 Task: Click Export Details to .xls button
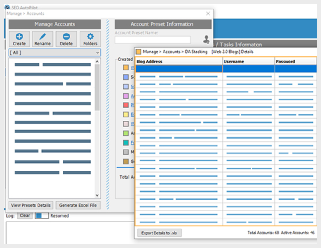159,233
